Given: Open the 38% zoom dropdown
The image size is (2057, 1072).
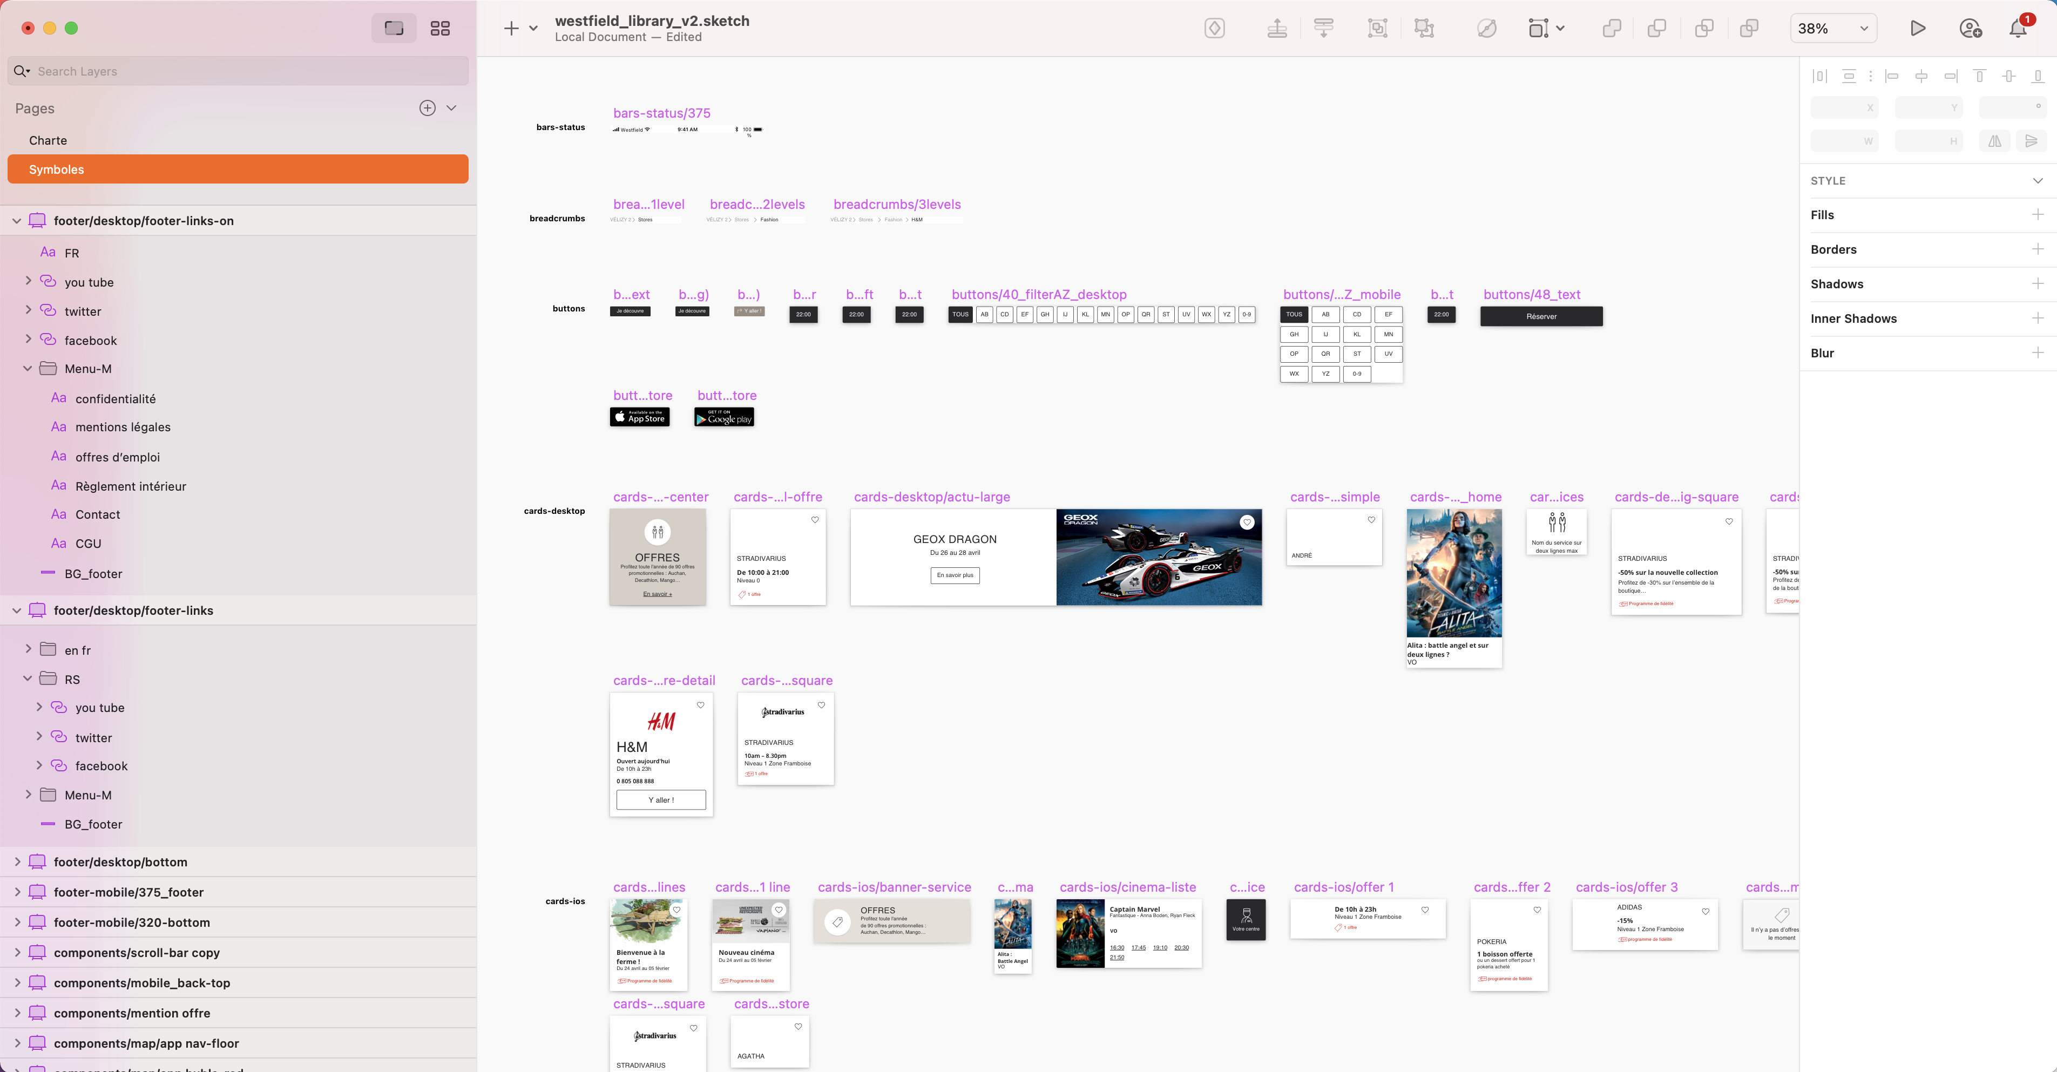Looking at the screenshot, I should tap(1833, 29).
